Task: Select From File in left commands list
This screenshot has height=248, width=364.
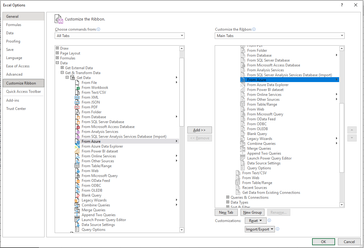Action: pos(127,83)
